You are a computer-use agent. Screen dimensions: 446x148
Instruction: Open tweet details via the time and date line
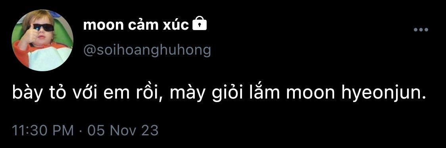point(85,131)
